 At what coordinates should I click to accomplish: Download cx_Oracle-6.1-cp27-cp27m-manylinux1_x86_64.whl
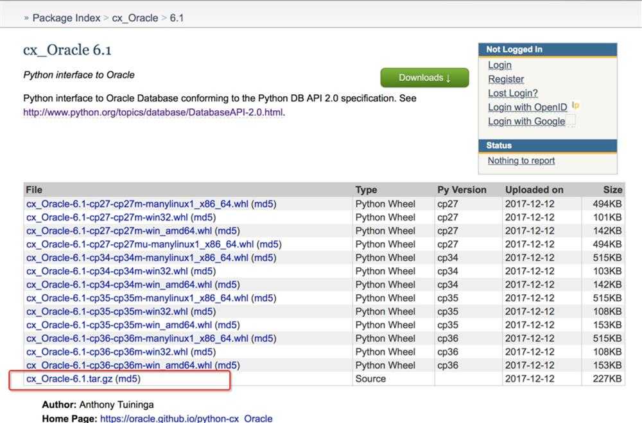coord(137,204)
